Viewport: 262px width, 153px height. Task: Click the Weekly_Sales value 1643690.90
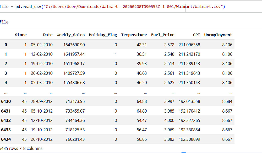click(74, 45)
